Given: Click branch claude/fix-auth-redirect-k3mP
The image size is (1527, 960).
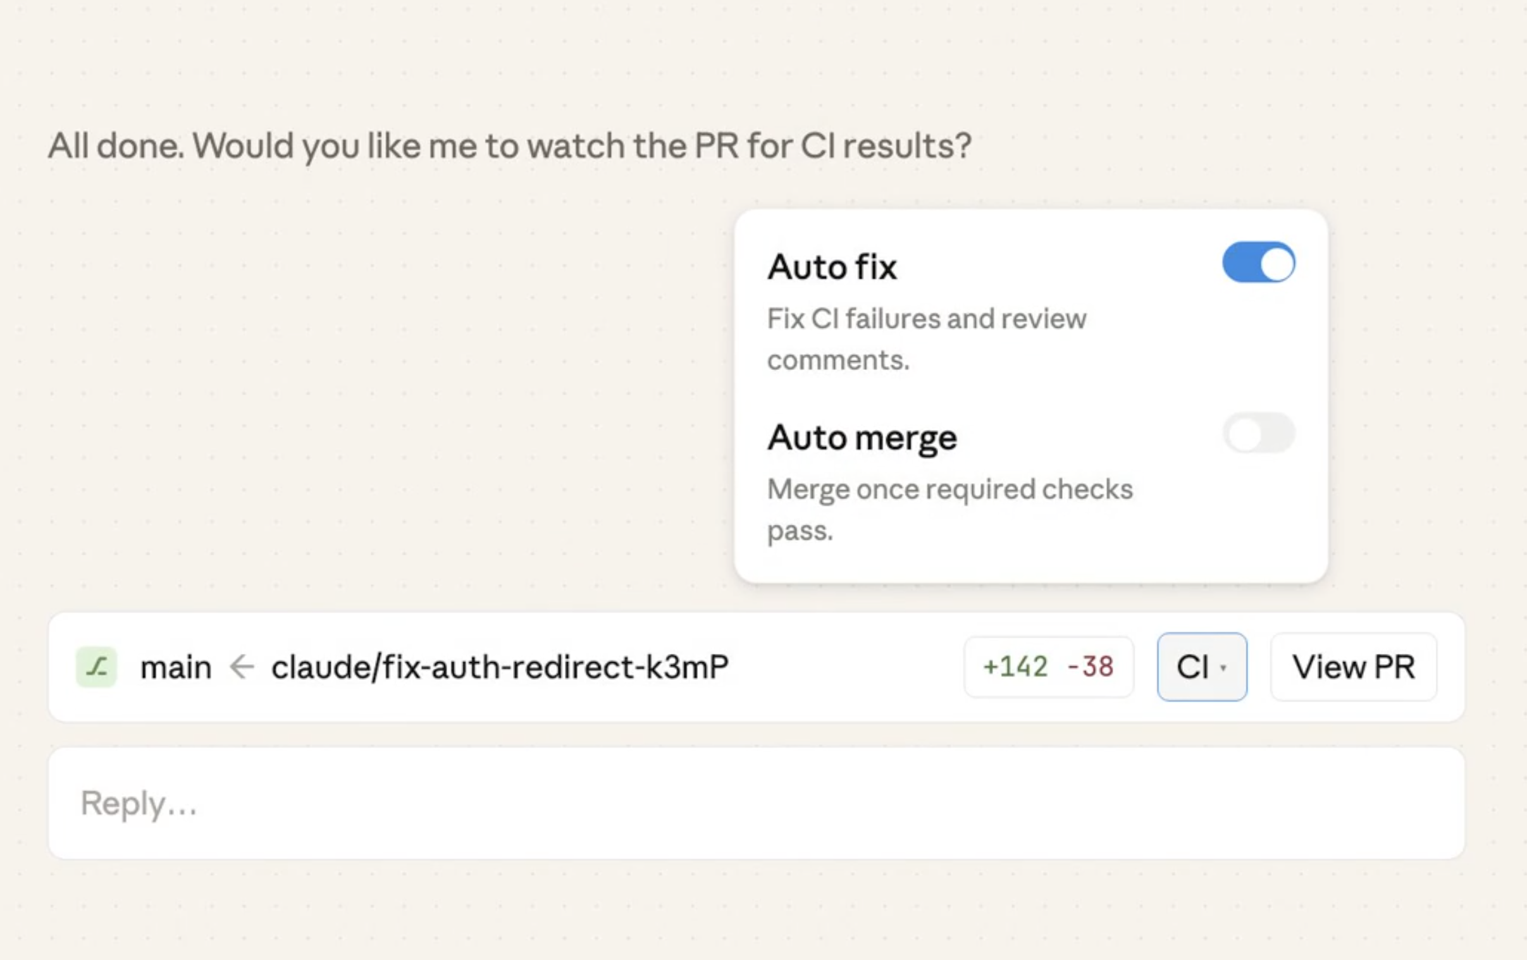Looking at the screenshot, I should pos(500,667).
